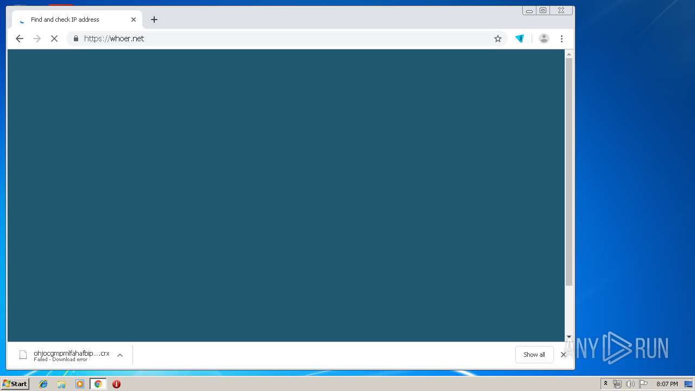The image size is (695, 391).
Task: Stop loading the page
Action: 54,39
